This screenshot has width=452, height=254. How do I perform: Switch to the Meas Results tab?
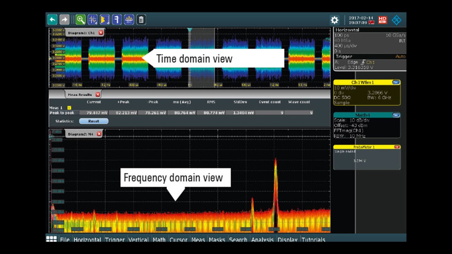[80, 95]
